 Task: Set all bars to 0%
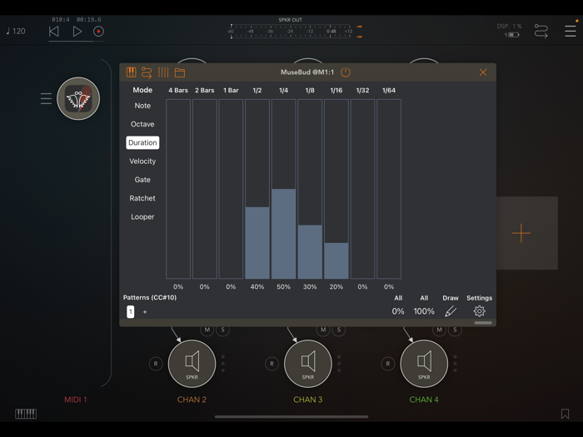(398, 311)
